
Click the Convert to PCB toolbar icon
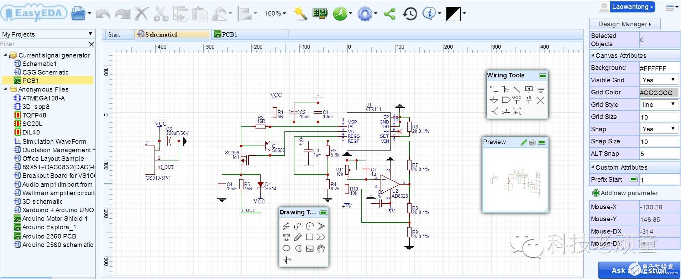click(320, 13)
